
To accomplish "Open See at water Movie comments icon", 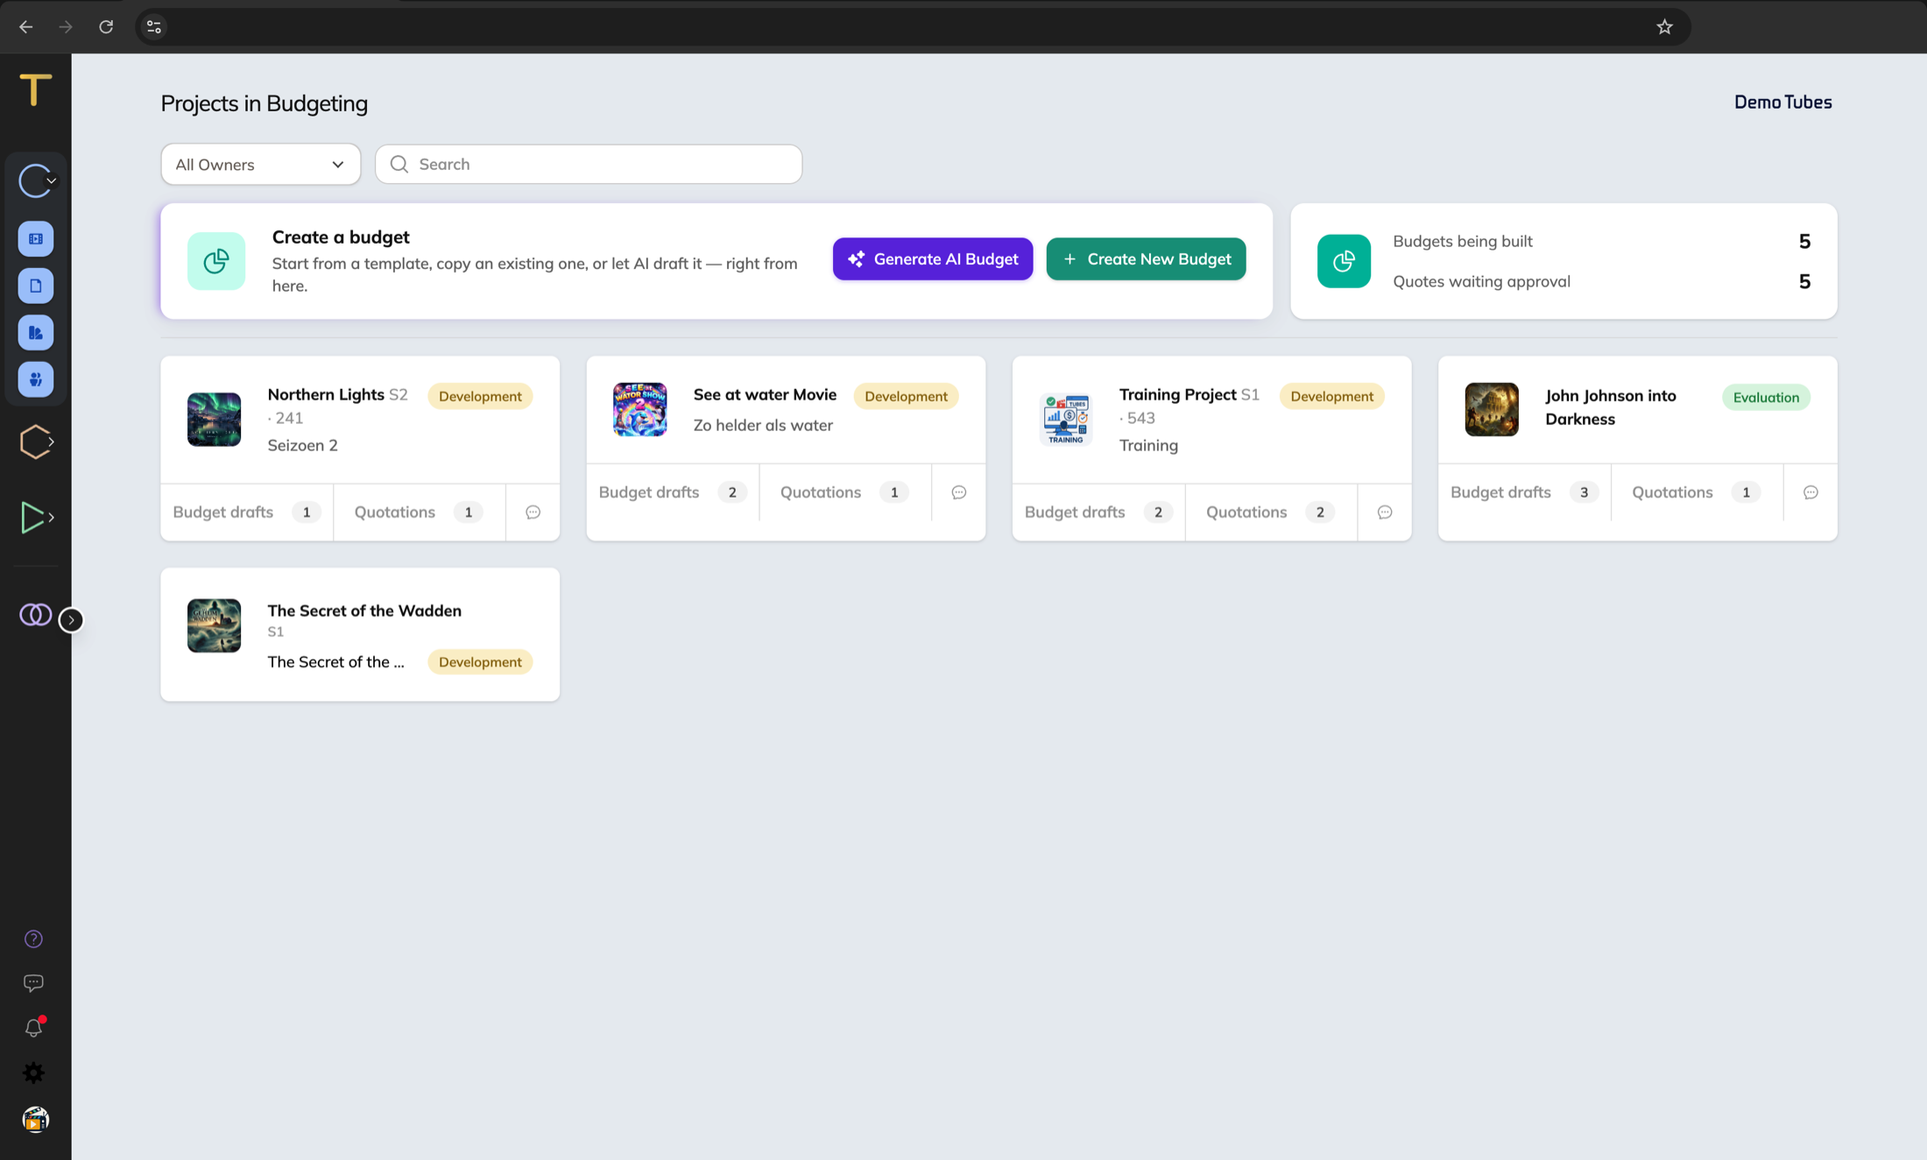I will [959, 492].
